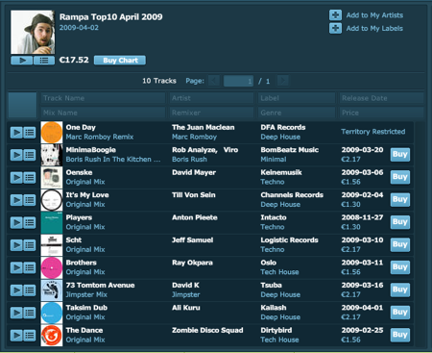Buy MinimaBoogie for €2.17
Screen dimensions: 432x353
[x=400, y=155]
